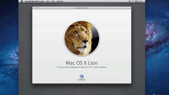Click the US flag input source icon
The height and width of the screenshot is (95, 169).
130,1
